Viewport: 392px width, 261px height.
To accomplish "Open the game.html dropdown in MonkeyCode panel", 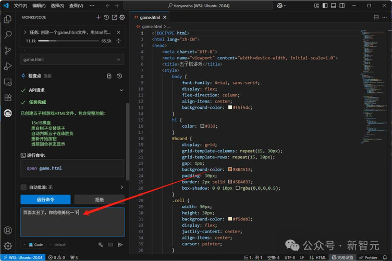I will 72,59.
